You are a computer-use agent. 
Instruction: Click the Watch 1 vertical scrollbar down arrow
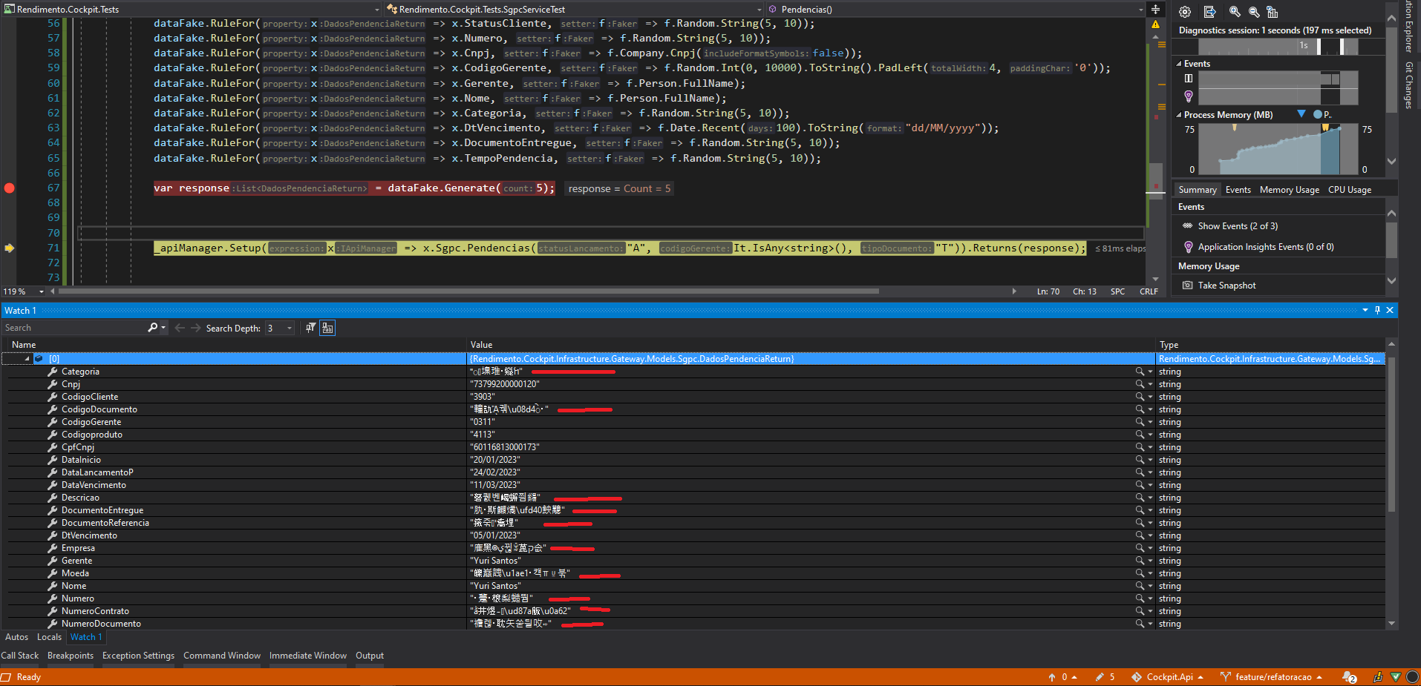point(1391,624)
